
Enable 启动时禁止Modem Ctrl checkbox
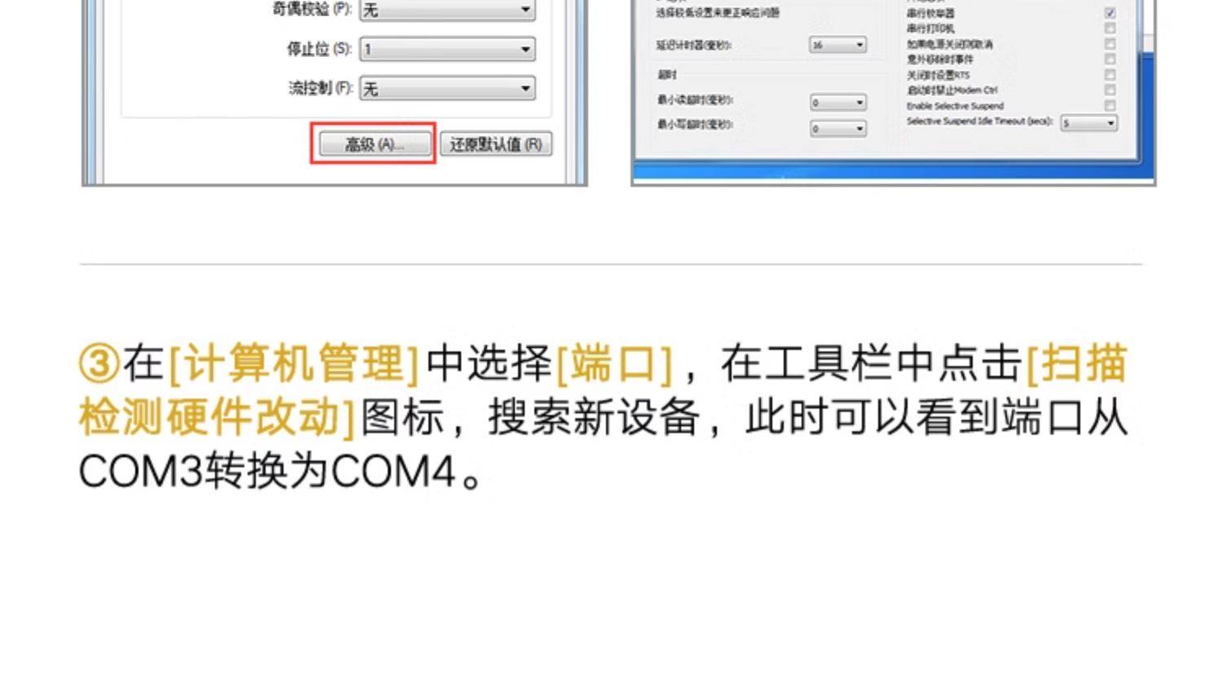click(1110, 90)
